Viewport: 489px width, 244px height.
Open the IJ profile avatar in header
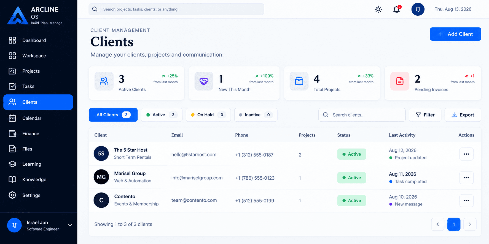pos(418,9)
